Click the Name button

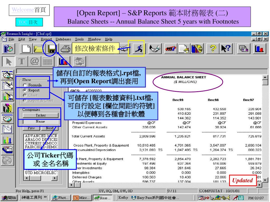(40, 122)
